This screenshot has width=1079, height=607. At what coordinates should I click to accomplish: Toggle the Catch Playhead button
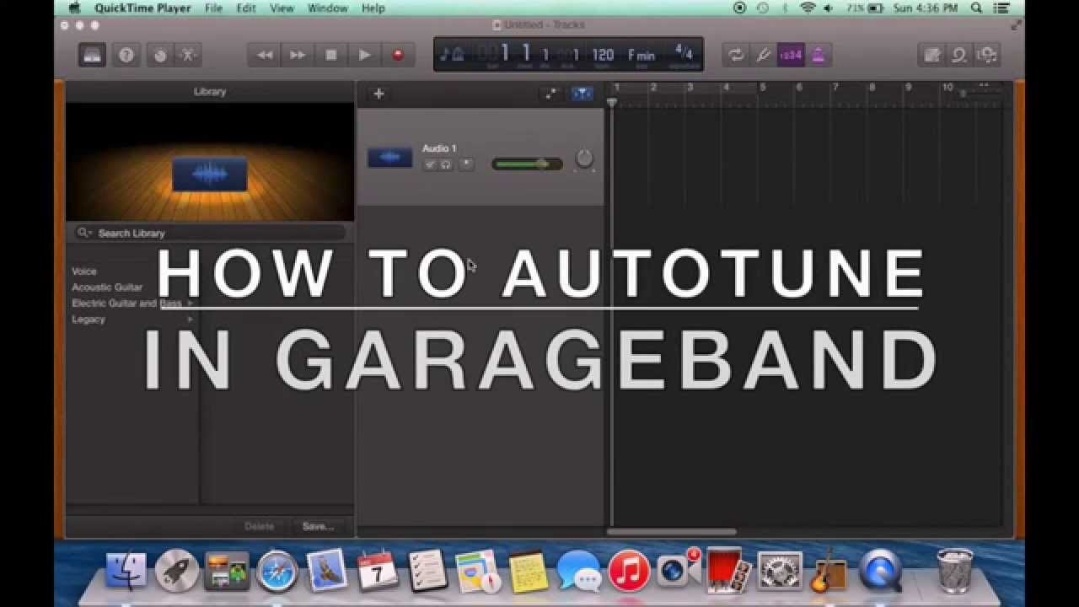click(582, 94)
